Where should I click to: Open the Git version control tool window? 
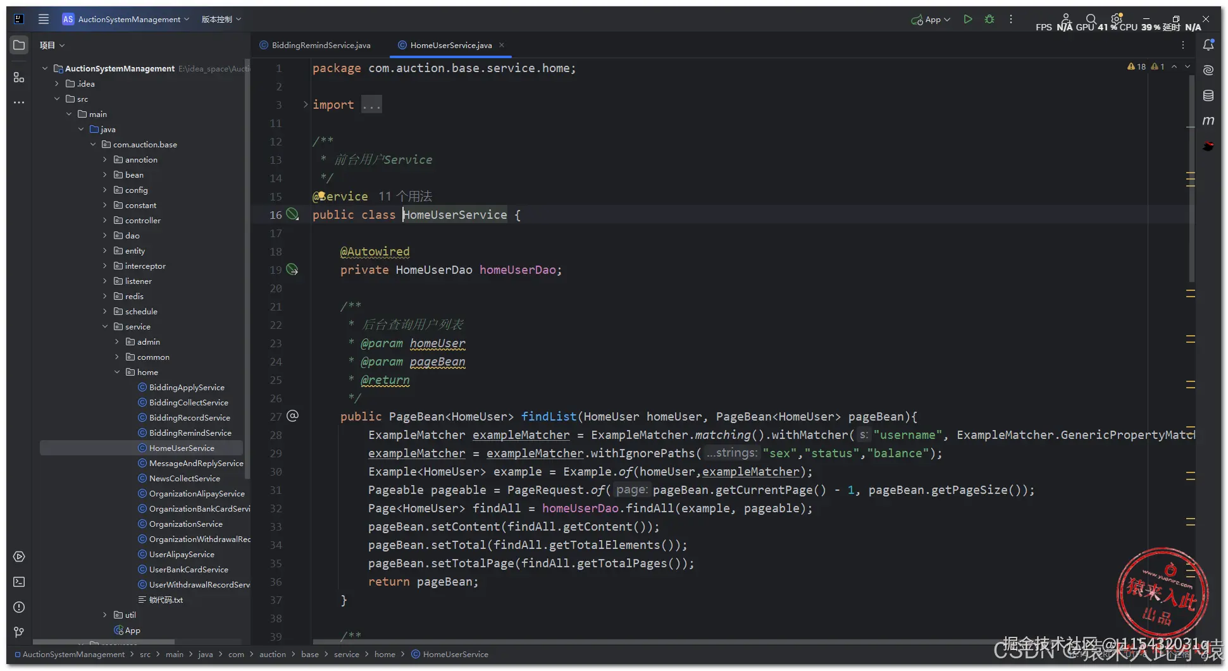19,632
